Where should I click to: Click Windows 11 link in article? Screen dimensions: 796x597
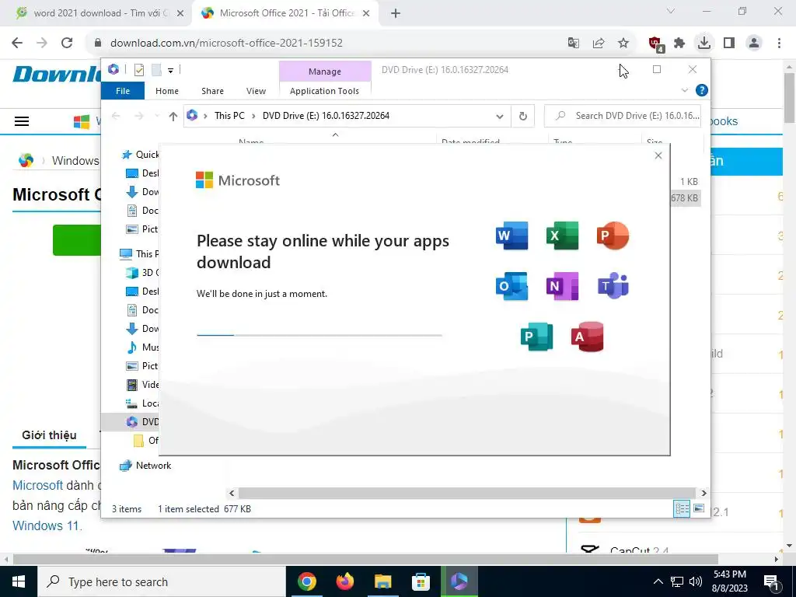46,525
